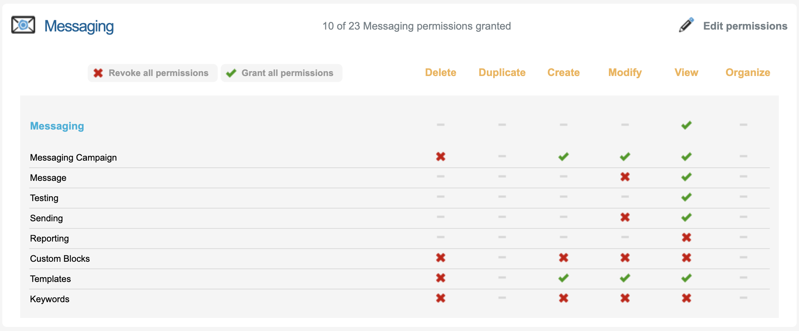Click the Messaging row View green checkmark
The width and height of the screenshot is (799, 331).
[x=686, y=125]
